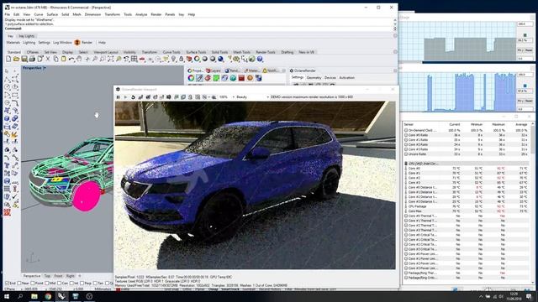Switch to the Front viewport tab
This screenshot has height=302, width=538.
click(x=58, y=276)
